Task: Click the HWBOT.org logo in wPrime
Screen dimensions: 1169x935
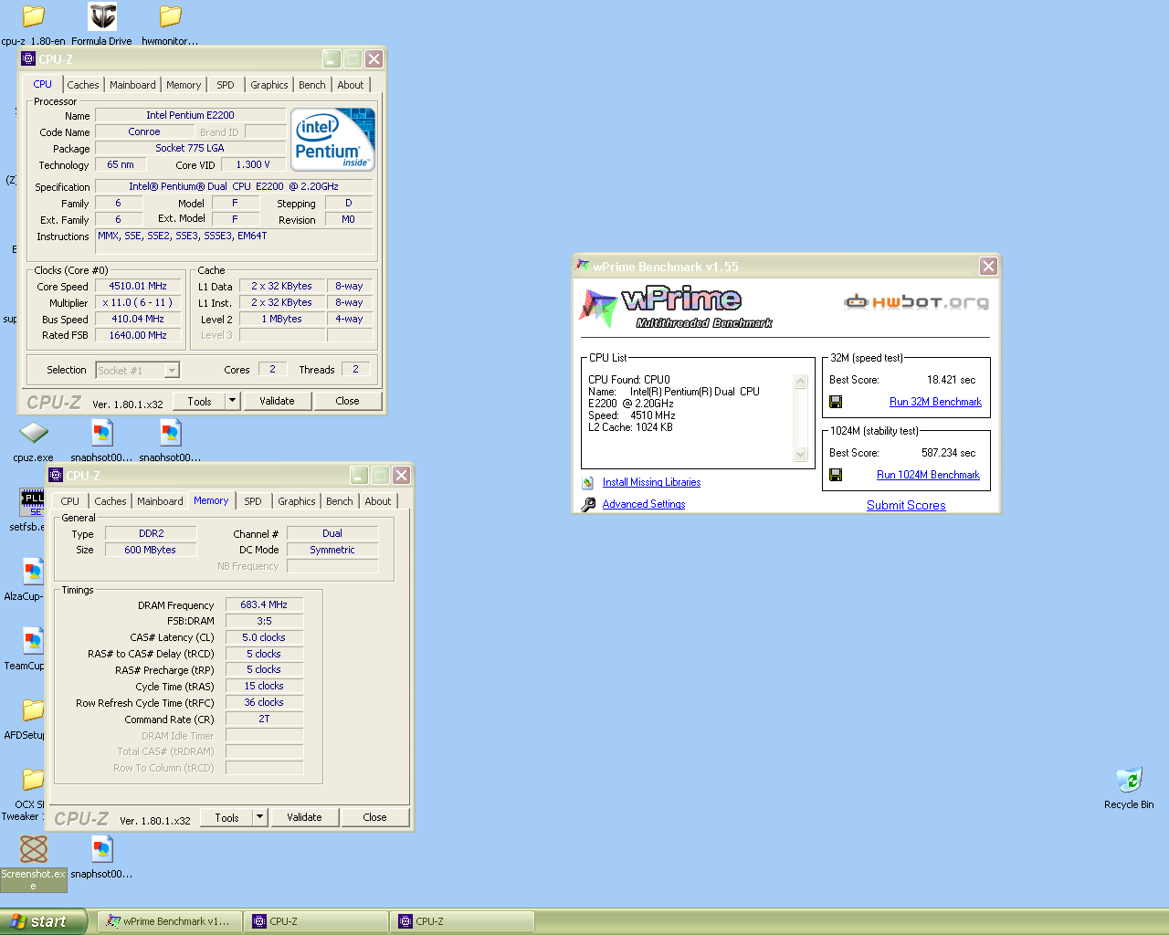Action: [x=916, y=302]
